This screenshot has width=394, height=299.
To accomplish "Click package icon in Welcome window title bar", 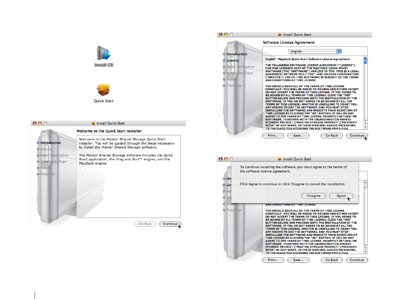I will pos(93,123).
